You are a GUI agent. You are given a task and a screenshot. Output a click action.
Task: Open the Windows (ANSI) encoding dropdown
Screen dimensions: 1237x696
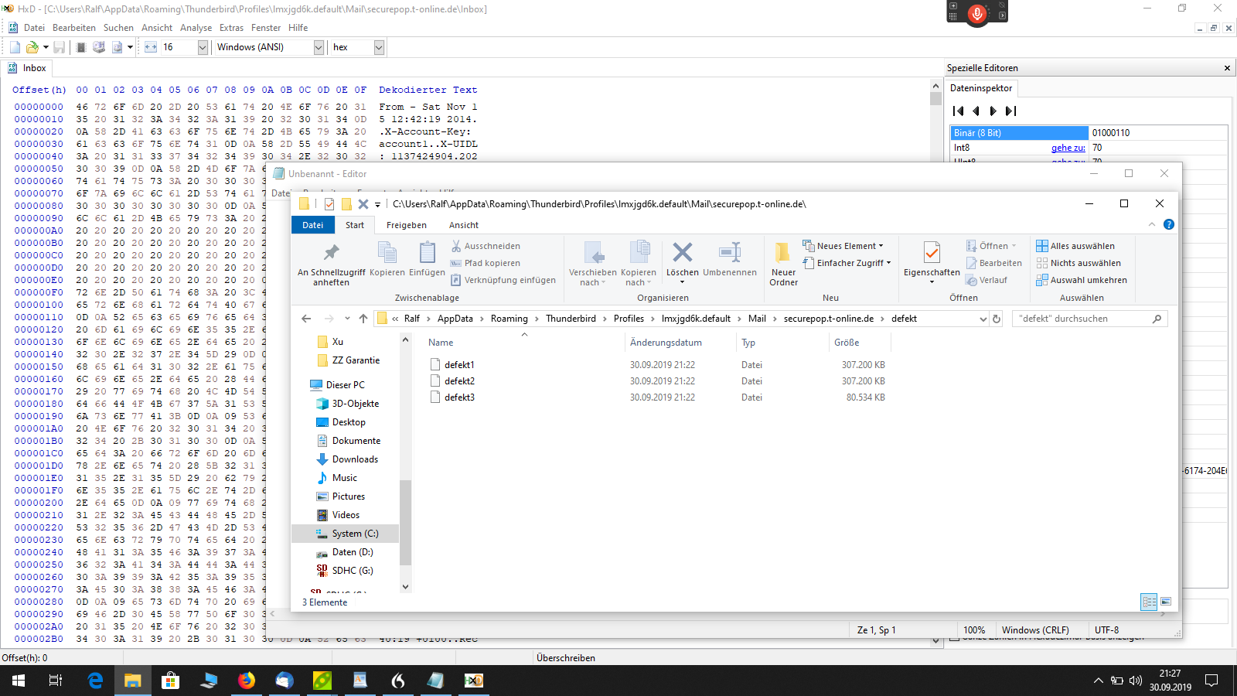pyautogui.click(x=318, y=47)
